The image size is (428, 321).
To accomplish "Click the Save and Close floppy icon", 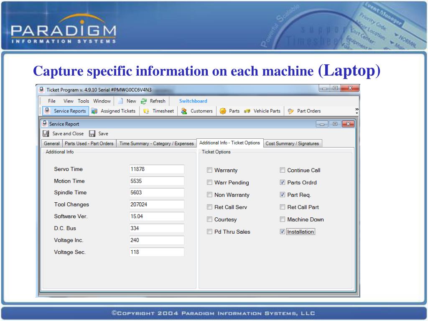I will coord(46,134).
